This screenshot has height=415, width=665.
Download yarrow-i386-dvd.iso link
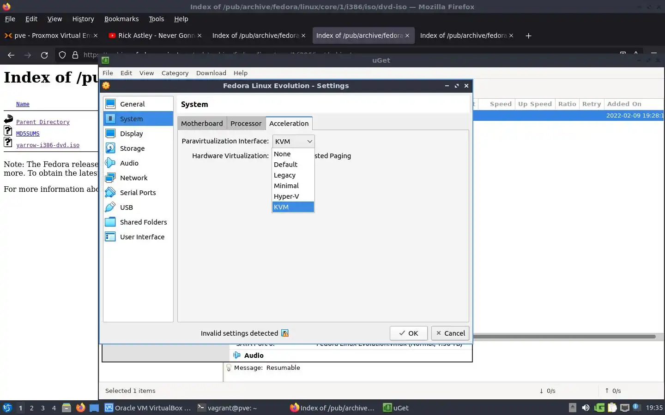coord(48,145)
